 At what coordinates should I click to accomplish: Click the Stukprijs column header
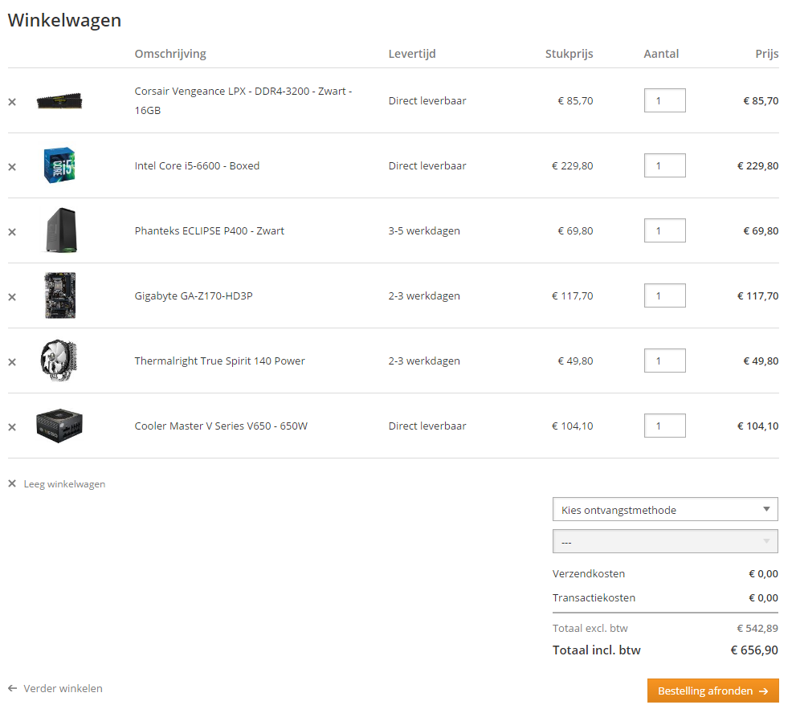pos(569,54)
